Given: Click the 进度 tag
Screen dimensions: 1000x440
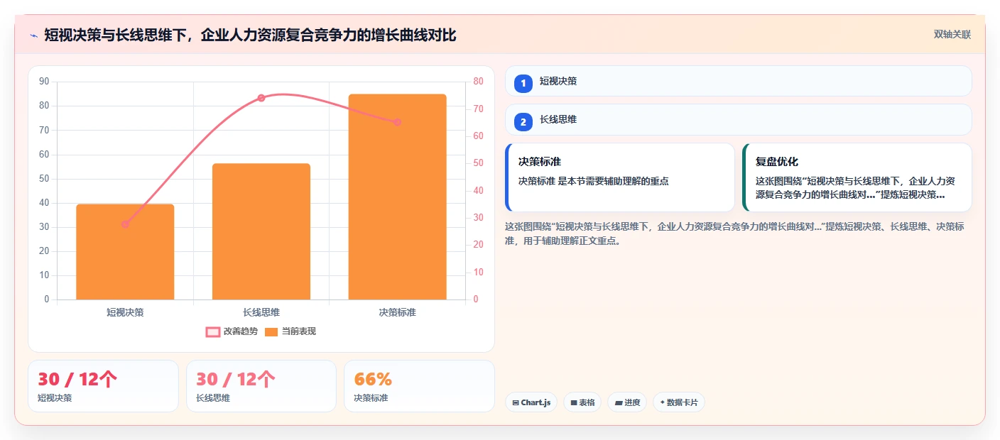Looking at the screenshot, I should 627,402.
